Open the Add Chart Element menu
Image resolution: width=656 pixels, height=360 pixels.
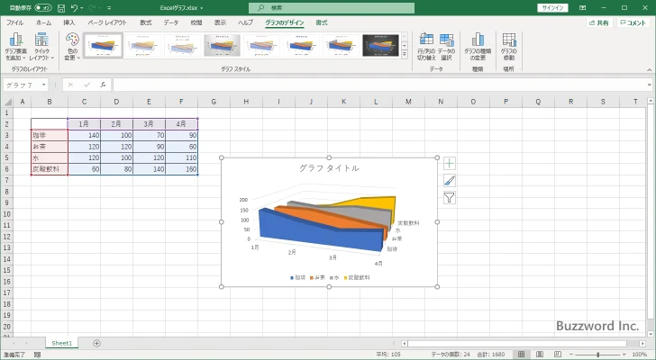16,47
